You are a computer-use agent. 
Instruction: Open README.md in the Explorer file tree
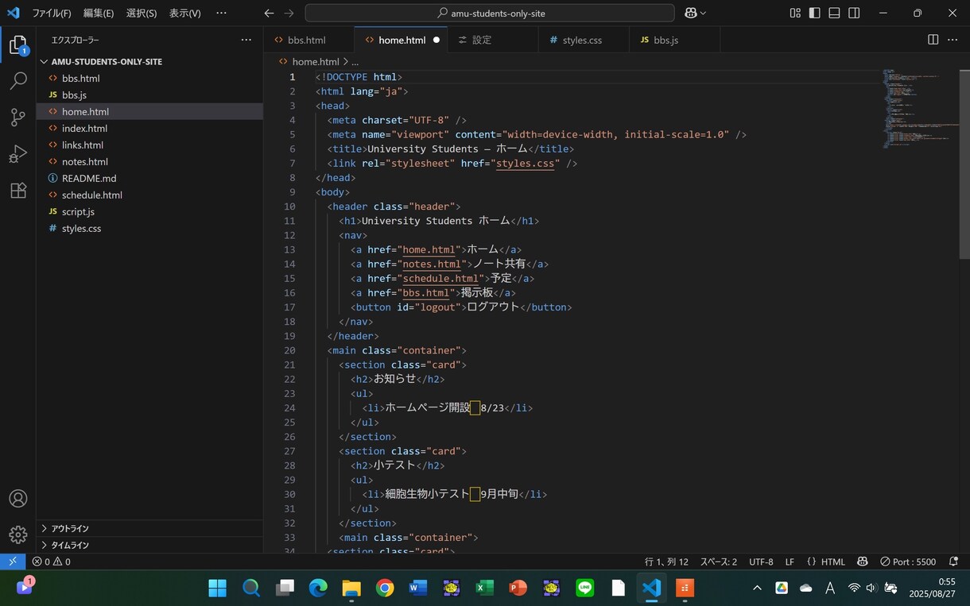tap(149, 178)
